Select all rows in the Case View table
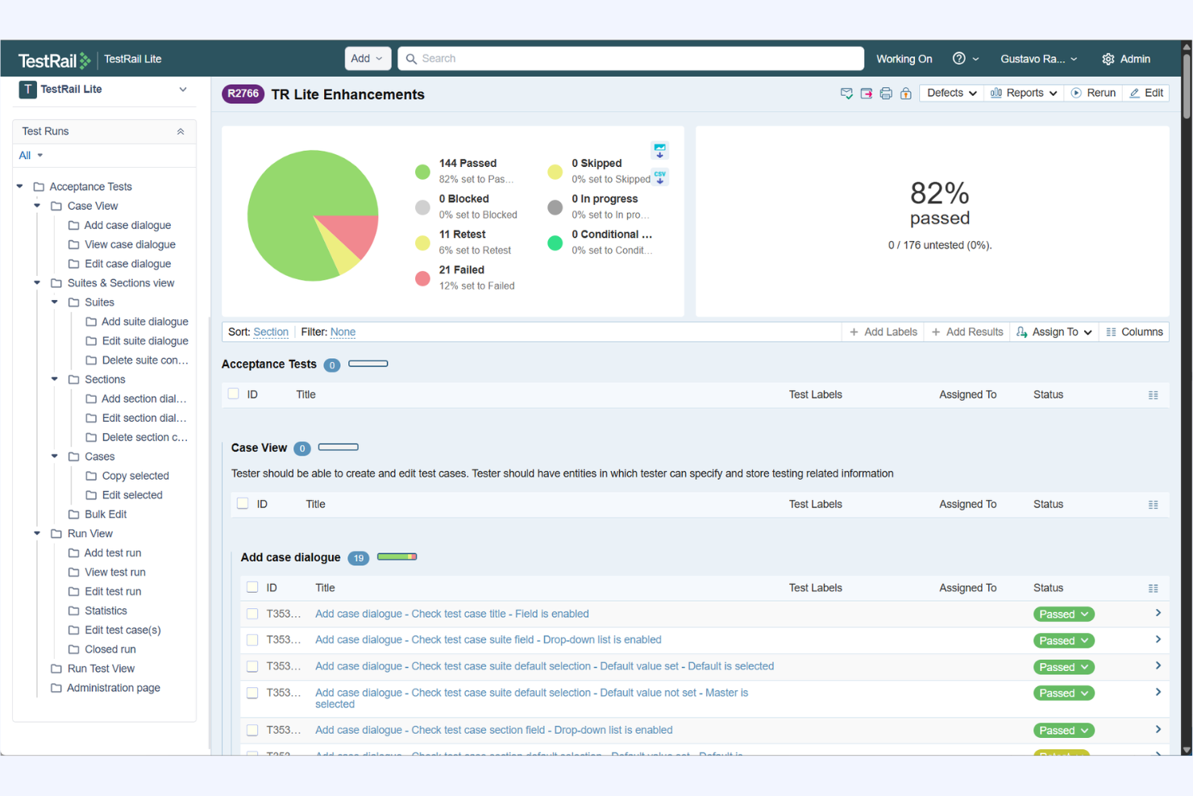Screen dimensions: 1193x796 pyautogui.click(x=243, y=502)
